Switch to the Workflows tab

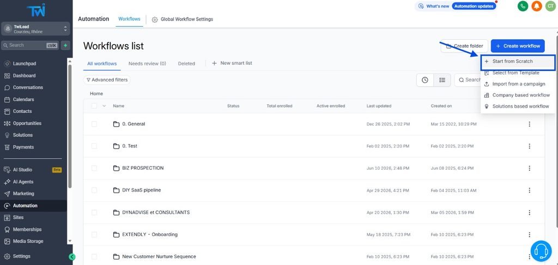tap(129, 19)
